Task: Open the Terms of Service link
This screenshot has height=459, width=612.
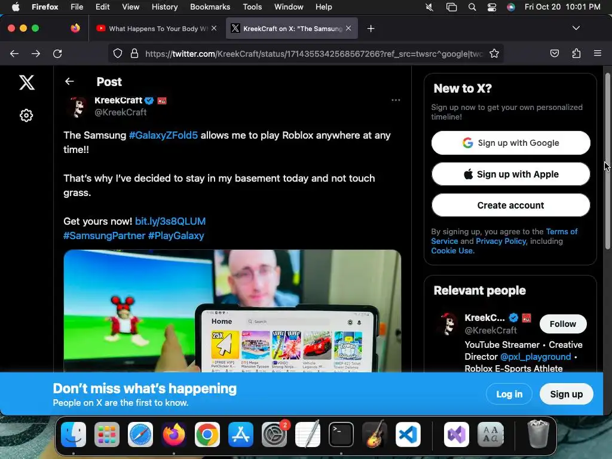Action: point(562,232)
